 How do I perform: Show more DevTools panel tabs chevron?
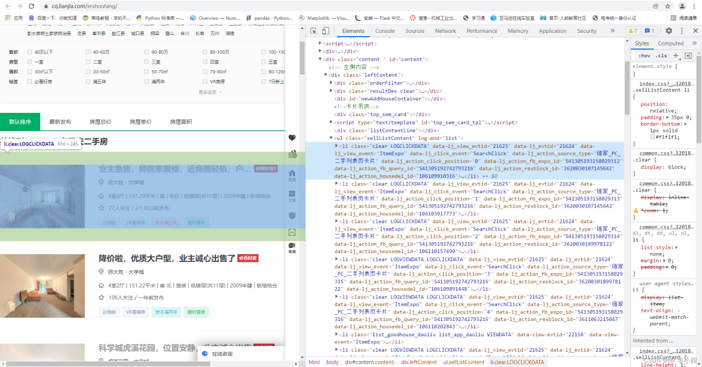(x=613, y=31)
